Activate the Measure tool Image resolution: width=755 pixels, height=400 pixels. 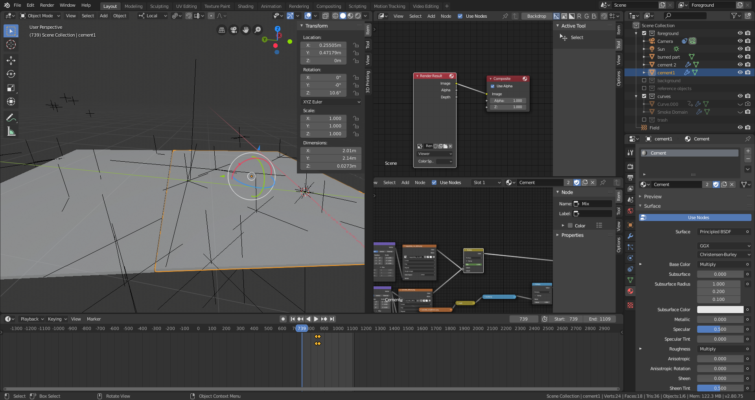(11, 131)
